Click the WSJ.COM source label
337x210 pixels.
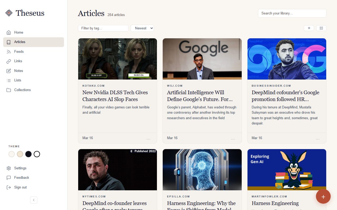[175, 86]
